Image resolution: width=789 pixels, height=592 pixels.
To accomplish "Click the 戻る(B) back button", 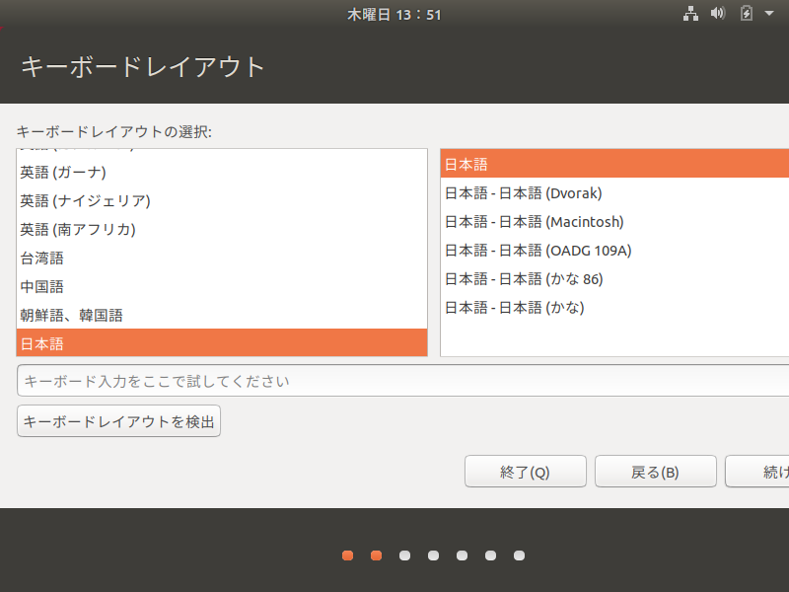I will pyautogui.click(x=656, y=472).
